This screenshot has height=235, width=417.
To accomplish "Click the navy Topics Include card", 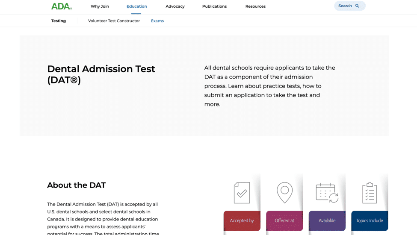I will click(370, 220).
